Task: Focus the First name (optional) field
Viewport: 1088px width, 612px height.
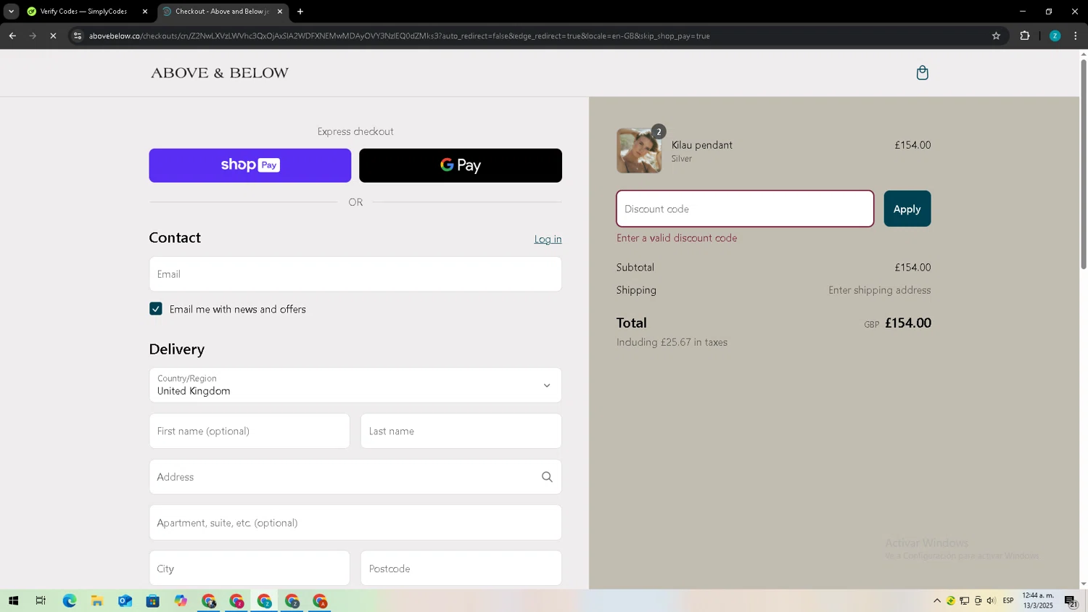Action: (x=250, y=431)
